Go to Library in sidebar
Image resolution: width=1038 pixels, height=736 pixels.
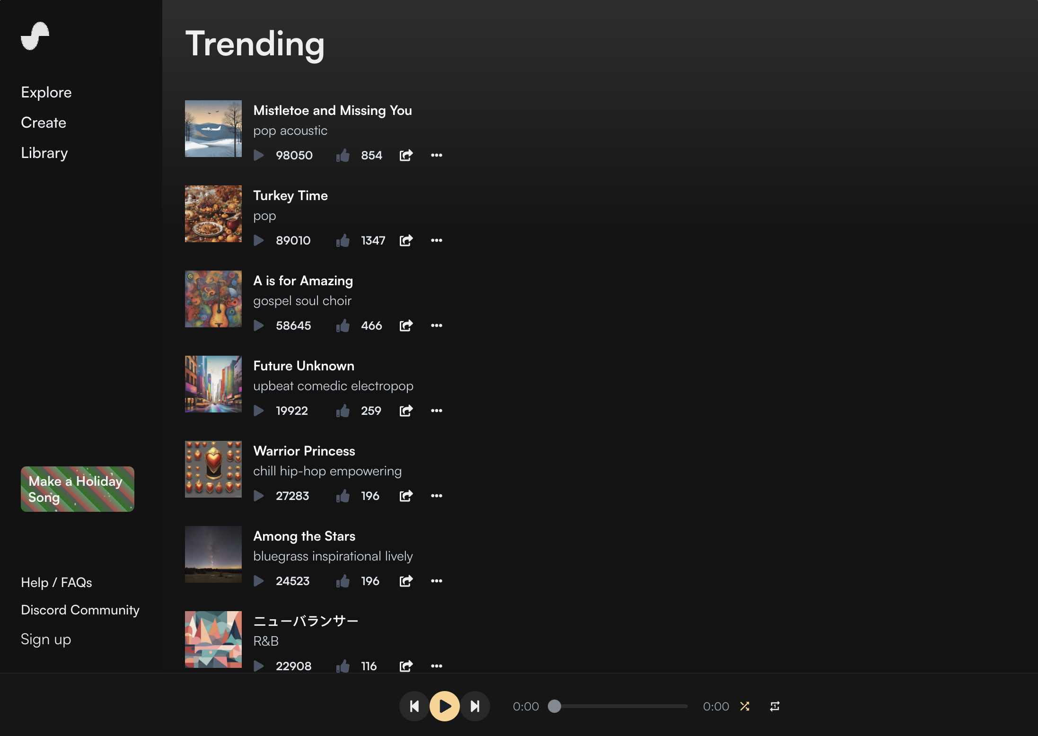tap(44, 153)
